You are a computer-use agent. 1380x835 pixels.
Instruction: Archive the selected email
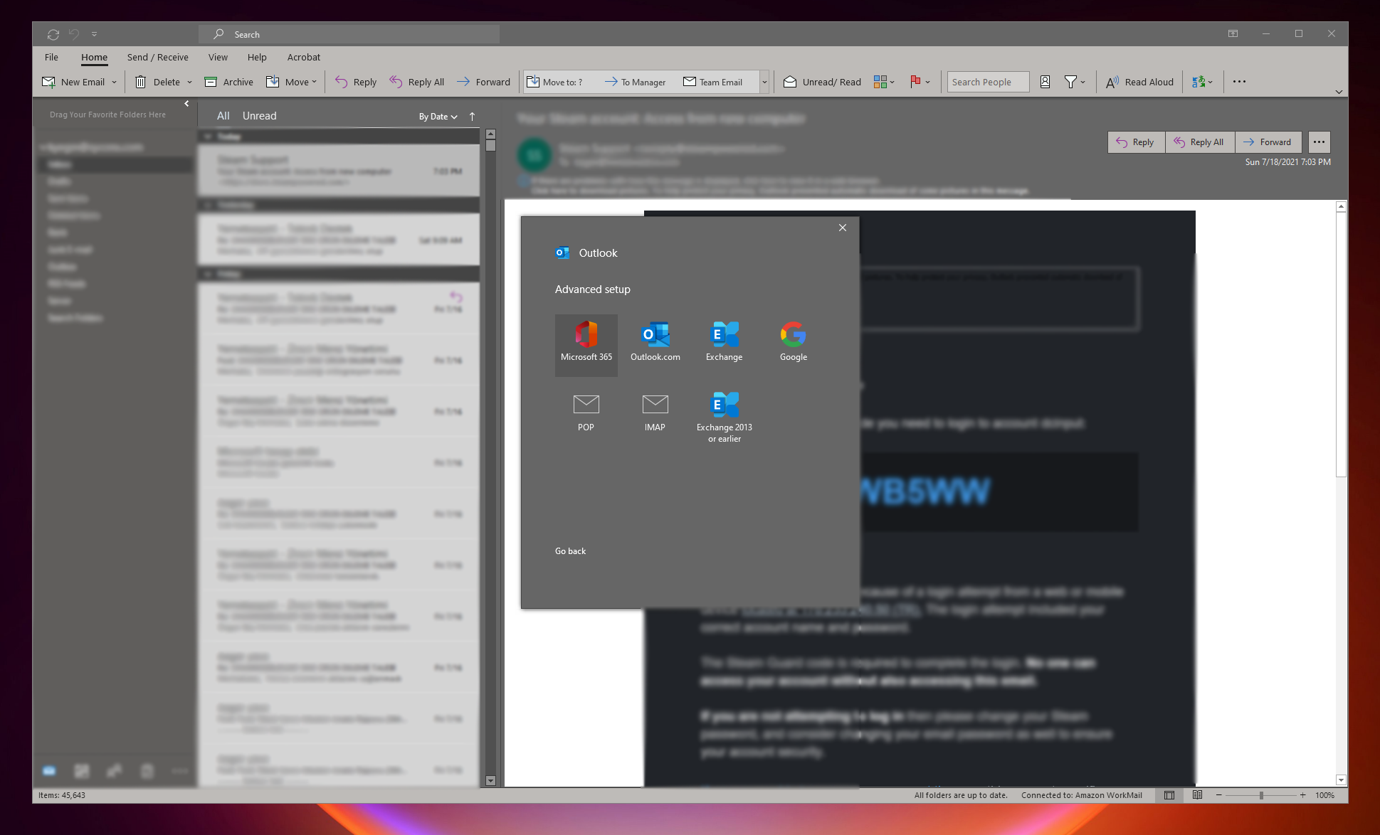pyautogui.click(x=229, y=82)
